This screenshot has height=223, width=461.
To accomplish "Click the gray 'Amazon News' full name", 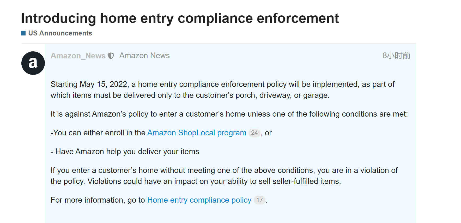I will pyautogui.click(x=144, y=56).
